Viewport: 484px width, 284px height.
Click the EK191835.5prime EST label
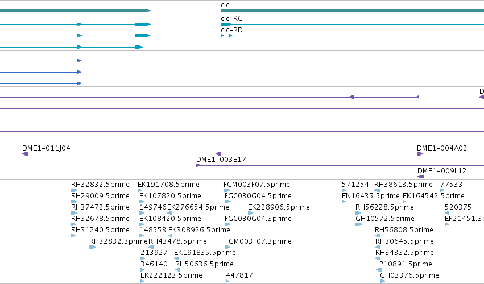pyautogui.click(x=205, y=253)
